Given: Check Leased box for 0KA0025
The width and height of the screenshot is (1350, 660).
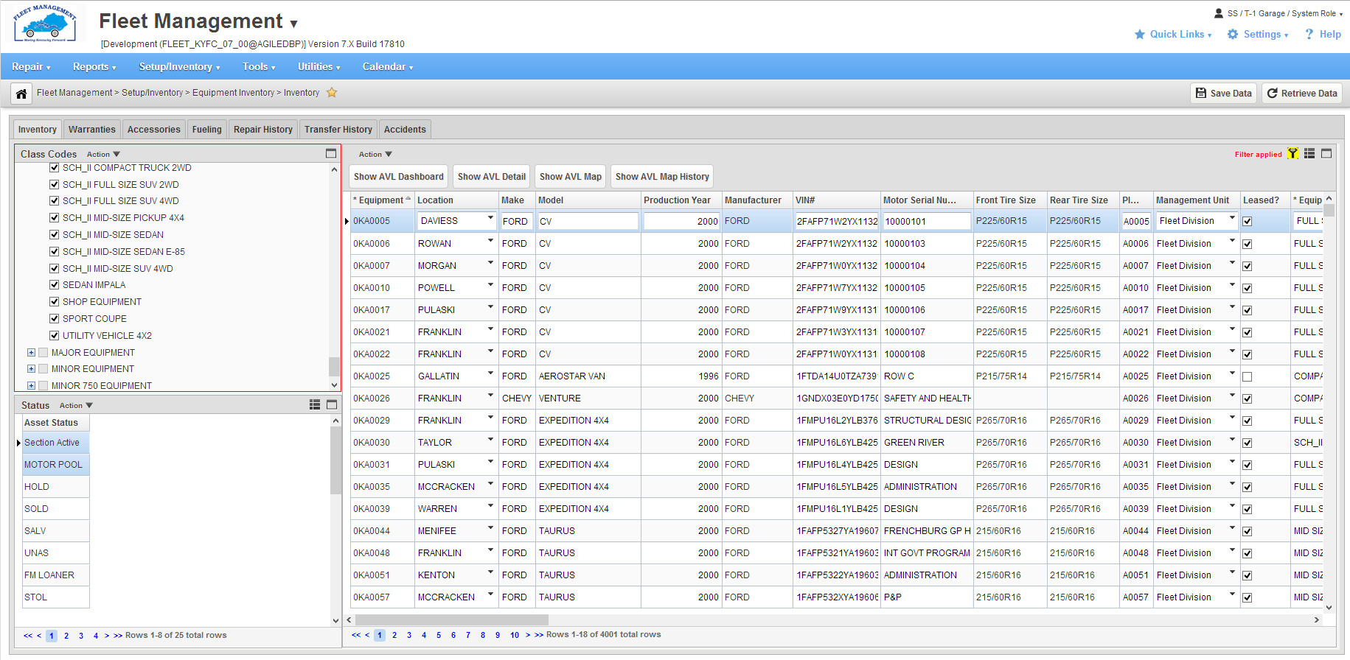Looking at the screenshot, I should (x=1247, y=376).
